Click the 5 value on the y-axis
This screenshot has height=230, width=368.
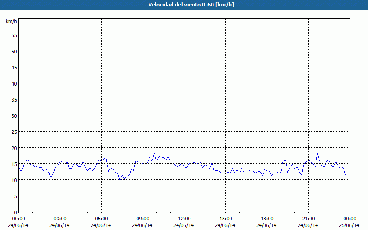(x=16, y=196)
